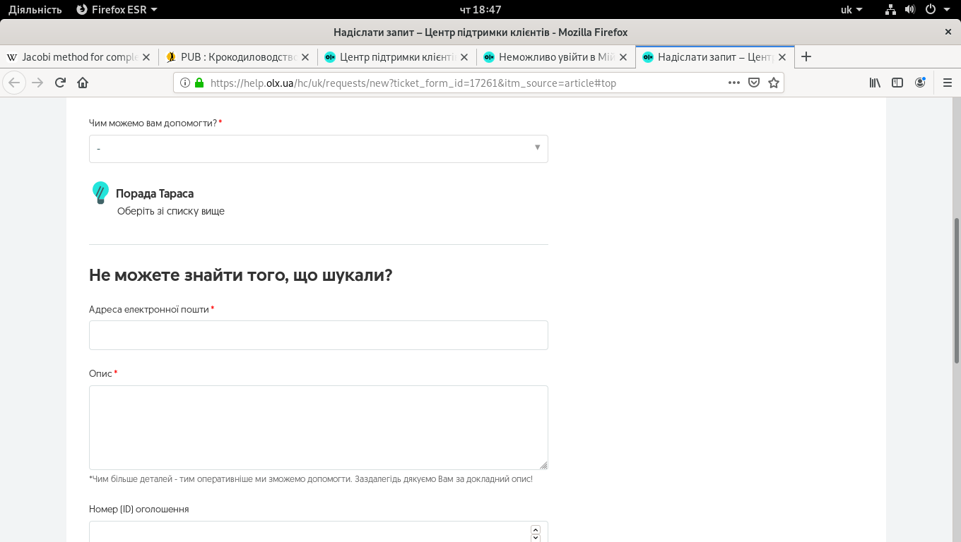Click the email address input field
The width and height of the screenshot is (961, 542).
click(318, 335)
